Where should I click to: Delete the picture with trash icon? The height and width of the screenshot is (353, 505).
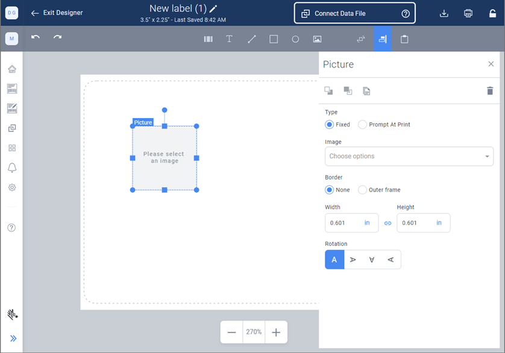pos(489,91)
